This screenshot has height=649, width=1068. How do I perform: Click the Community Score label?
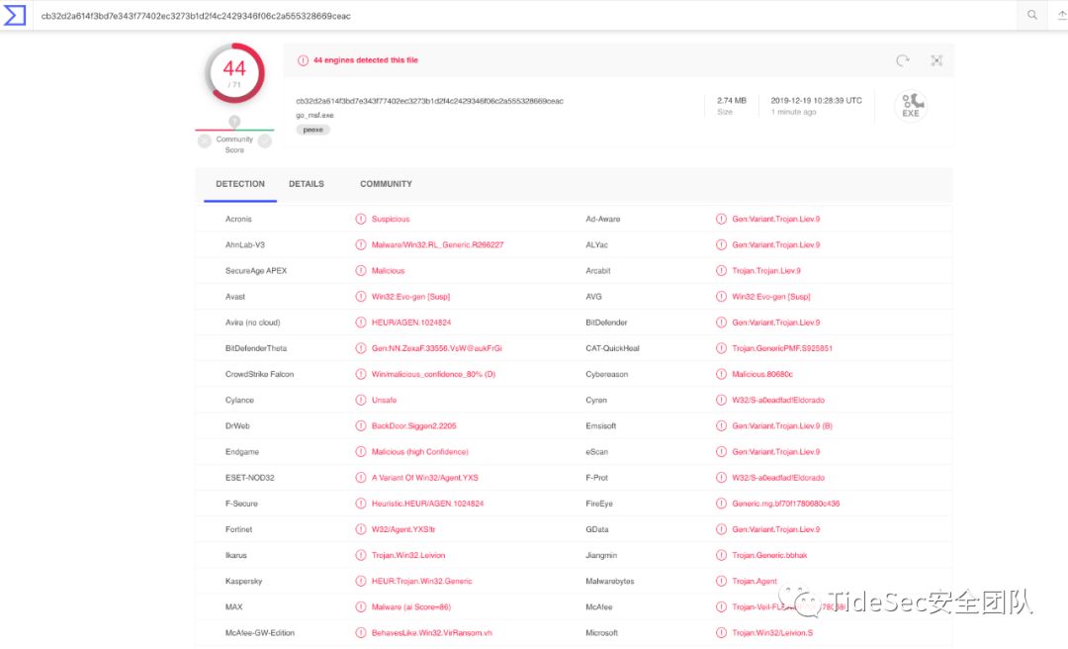[x=234, y=143]
